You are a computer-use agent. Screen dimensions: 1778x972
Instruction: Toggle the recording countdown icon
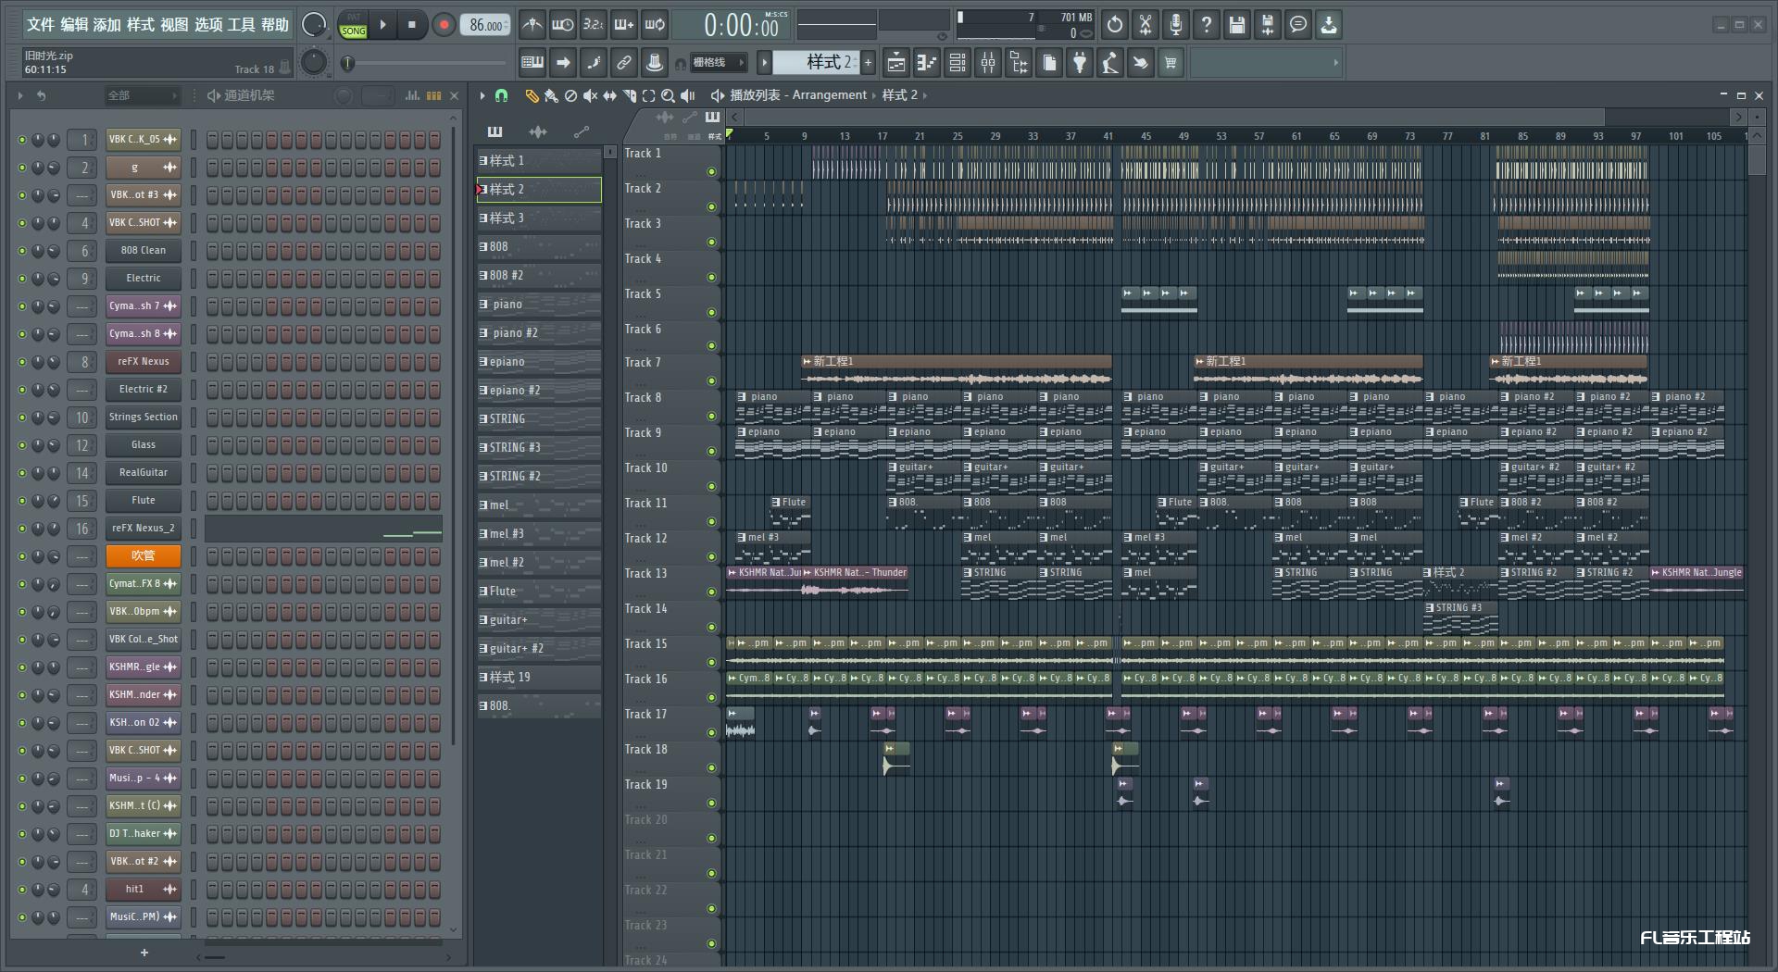click(x=594, y=25)
